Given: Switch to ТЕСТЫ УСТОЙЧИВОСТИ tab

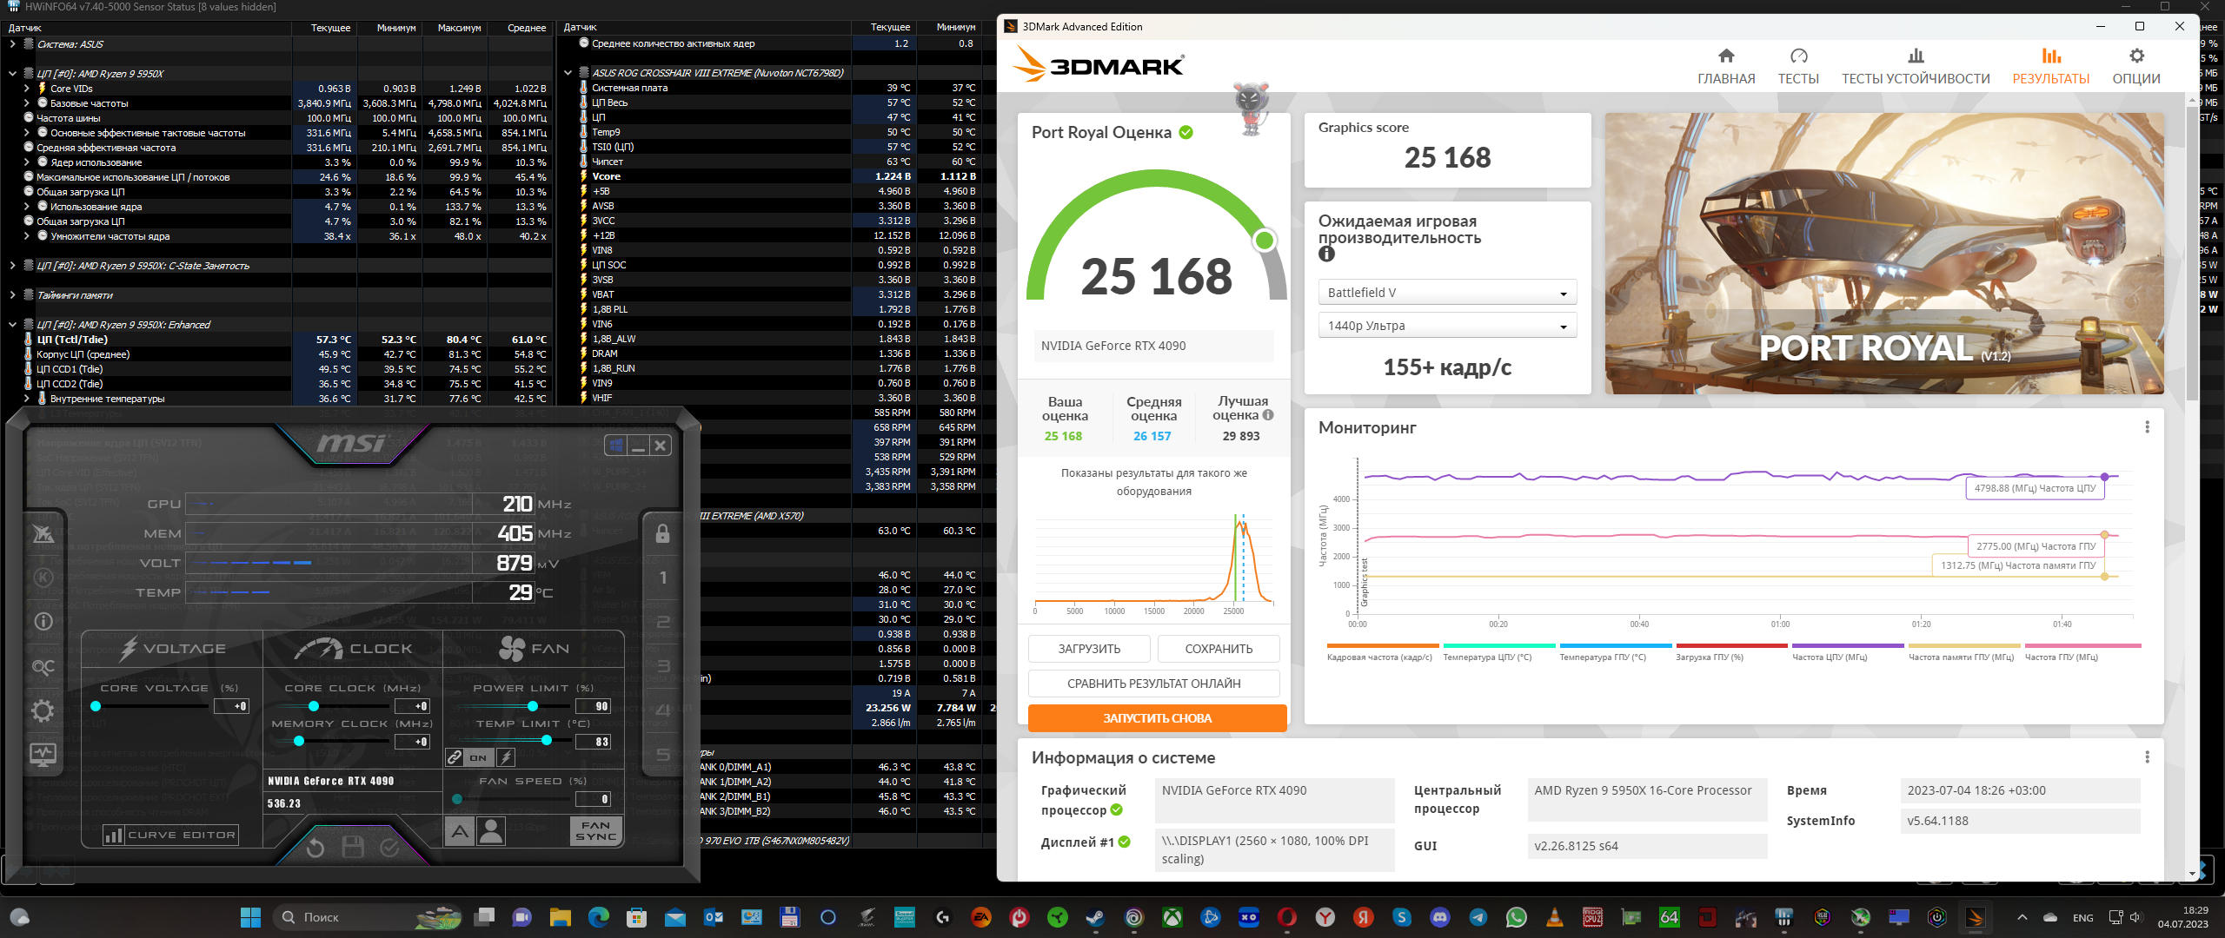Looking at the screenshot, I should click(x=1915, y=67).
